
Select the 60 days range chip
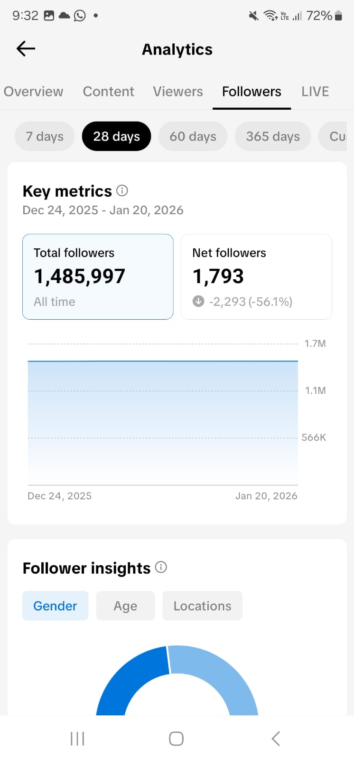(193, 136)
